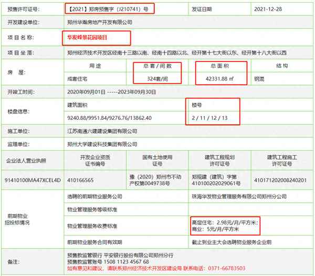
Task: Select the project location address text
Action: click(x=177, y=53)
